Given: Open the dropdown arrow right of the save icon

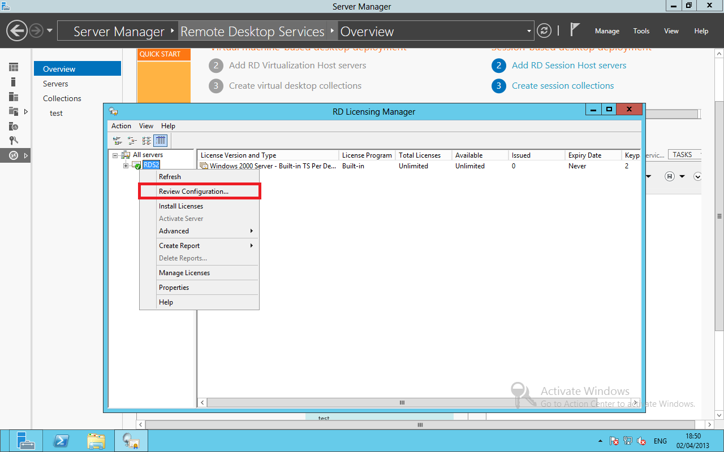Looking at the screenshot, I should (x=682, y=177).
